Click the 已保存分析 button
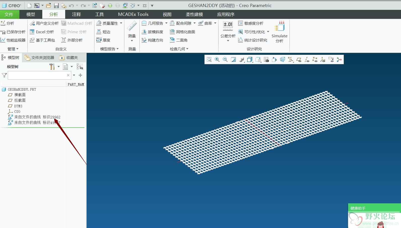Screen dimensions: 401x228 pyautogui.click(x=13, y=32)
